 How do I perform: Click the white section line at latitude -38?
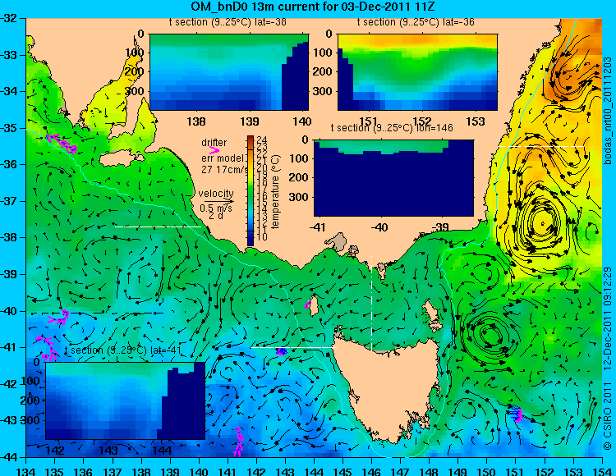pos(158,227)
